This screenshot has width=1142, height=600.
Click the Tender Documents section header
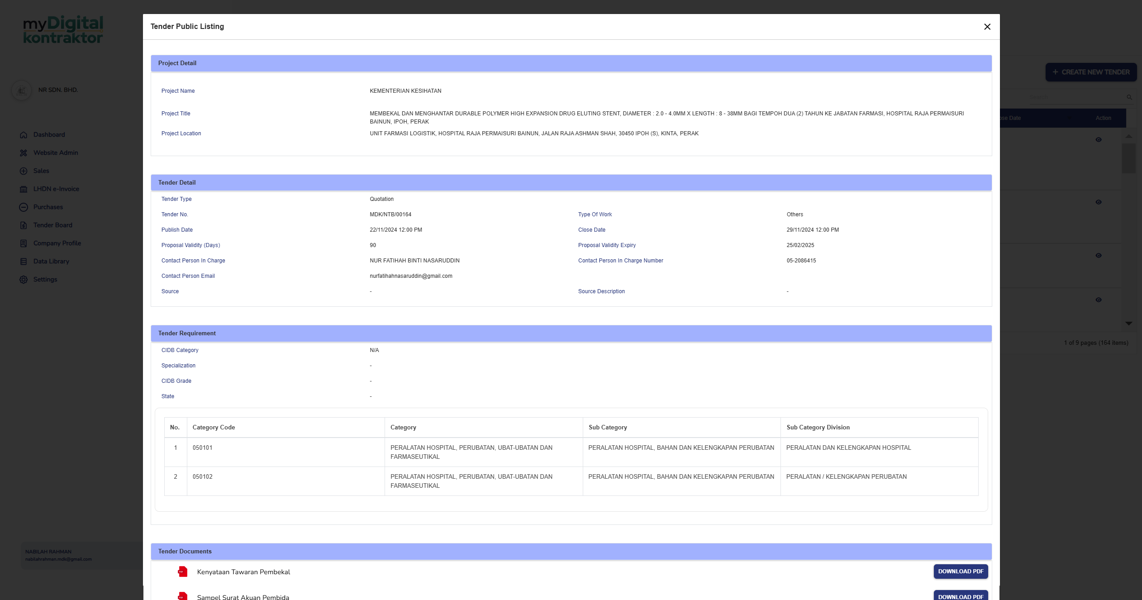click(x=571, y=552)
